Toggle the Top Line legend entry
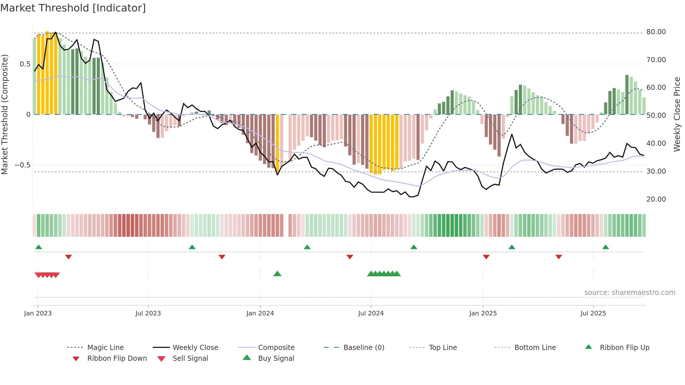The image size is (685, 385). [x=433, y=347]
